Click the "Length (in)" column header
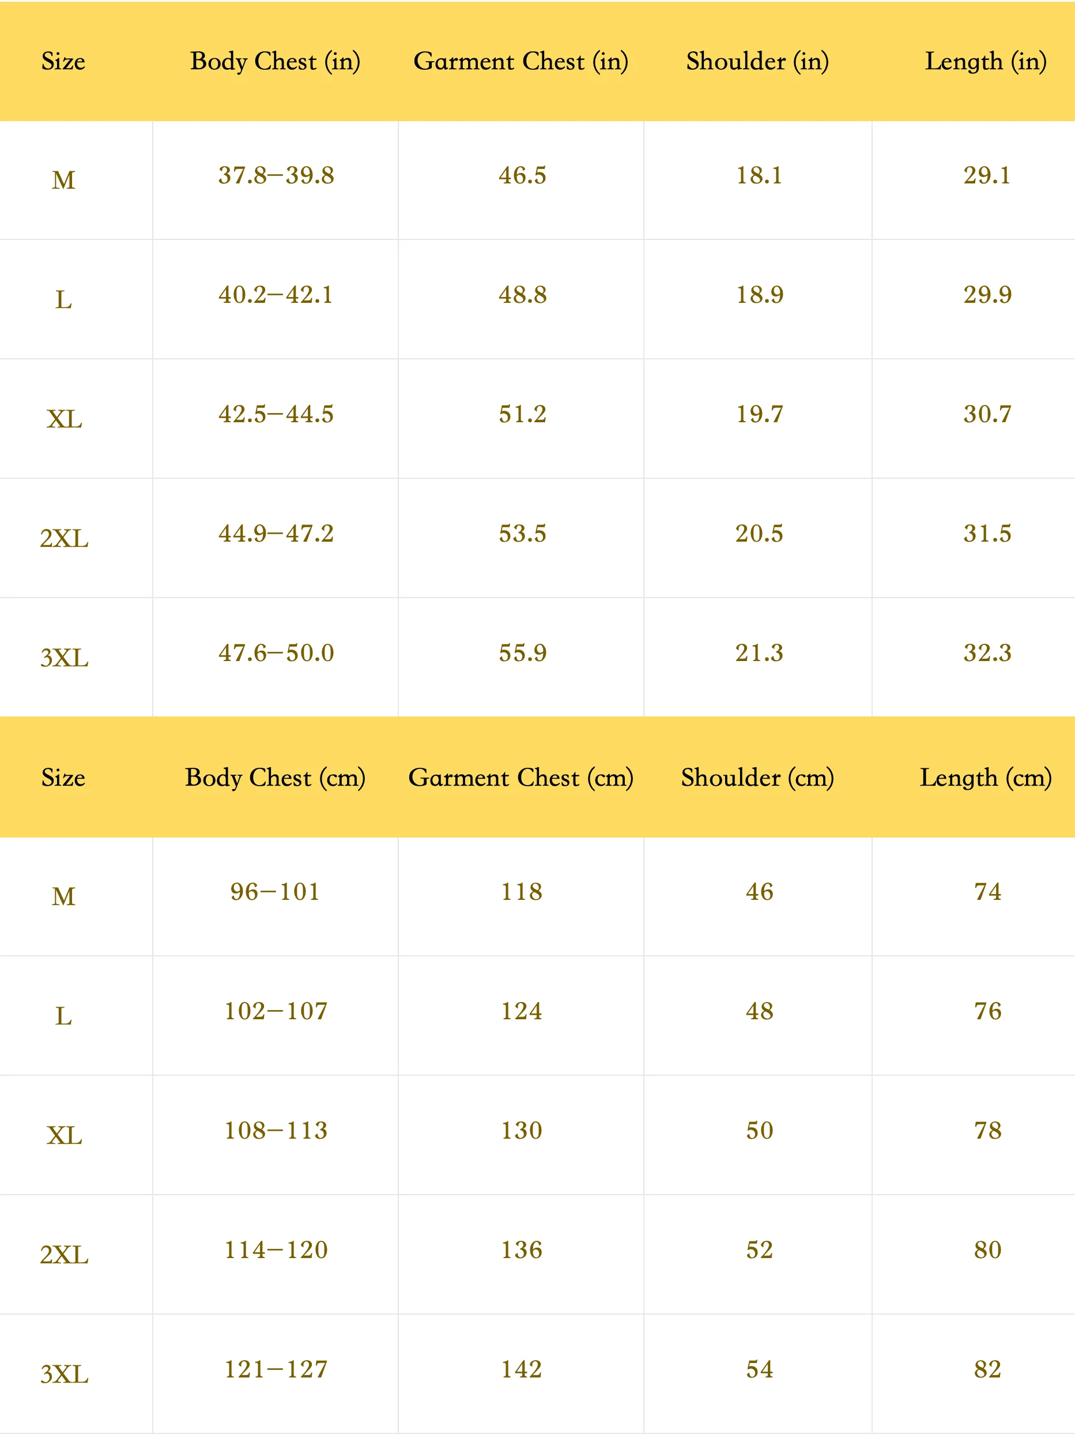Viewport: 1075px width, 1434px height. pyautogui.click(x=986, y=62)
